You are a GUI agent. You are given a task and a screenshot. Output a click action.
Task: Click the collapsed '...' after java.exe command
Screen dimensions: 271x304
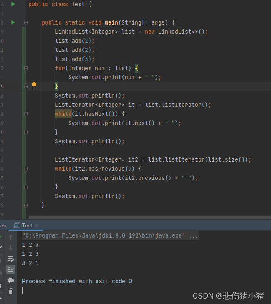coord(194,236)
